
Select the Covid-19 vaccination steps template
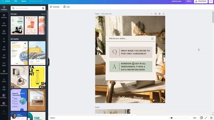point(19,100)
